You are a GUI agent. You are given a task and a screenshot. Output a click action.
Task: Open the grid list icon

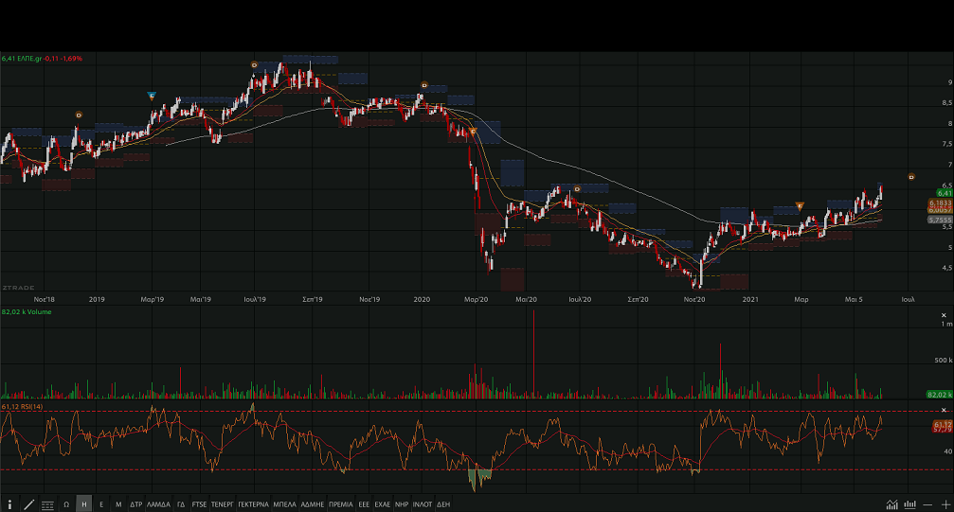click(x=47, y=504)
